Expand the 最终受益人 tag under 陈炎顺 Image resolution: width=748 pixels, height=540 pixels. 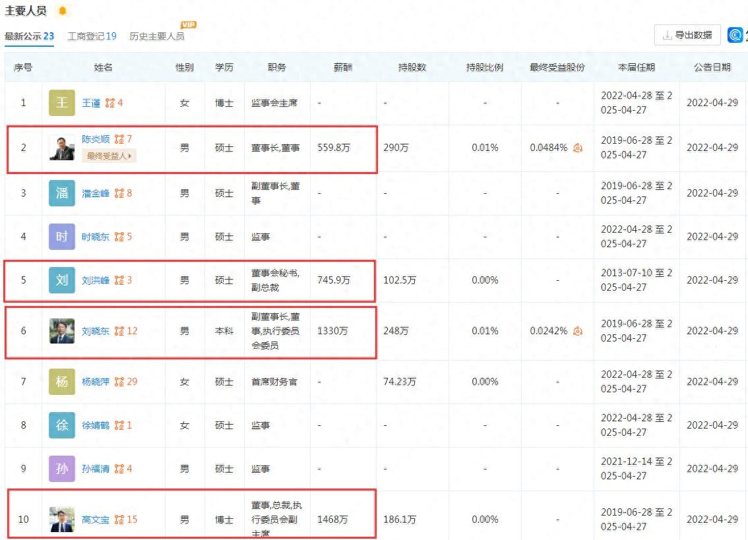(x=109, y=156)
